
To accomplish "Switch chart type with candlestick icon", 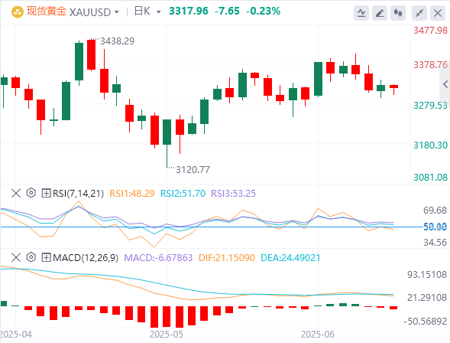I will tap(398, 13).
